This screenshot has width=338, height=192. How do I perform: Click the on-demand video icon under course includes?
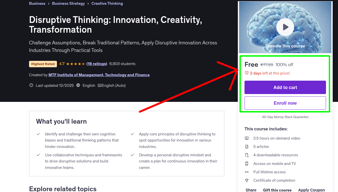click(x=247, y=138)
